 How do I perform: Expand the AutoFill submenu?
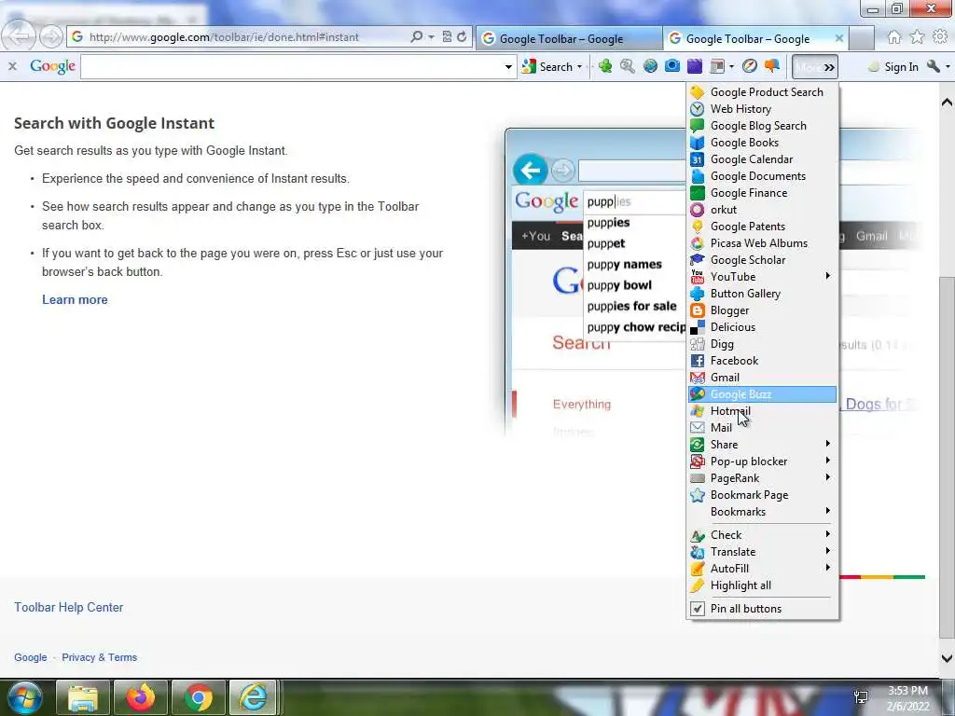(828, 568)
